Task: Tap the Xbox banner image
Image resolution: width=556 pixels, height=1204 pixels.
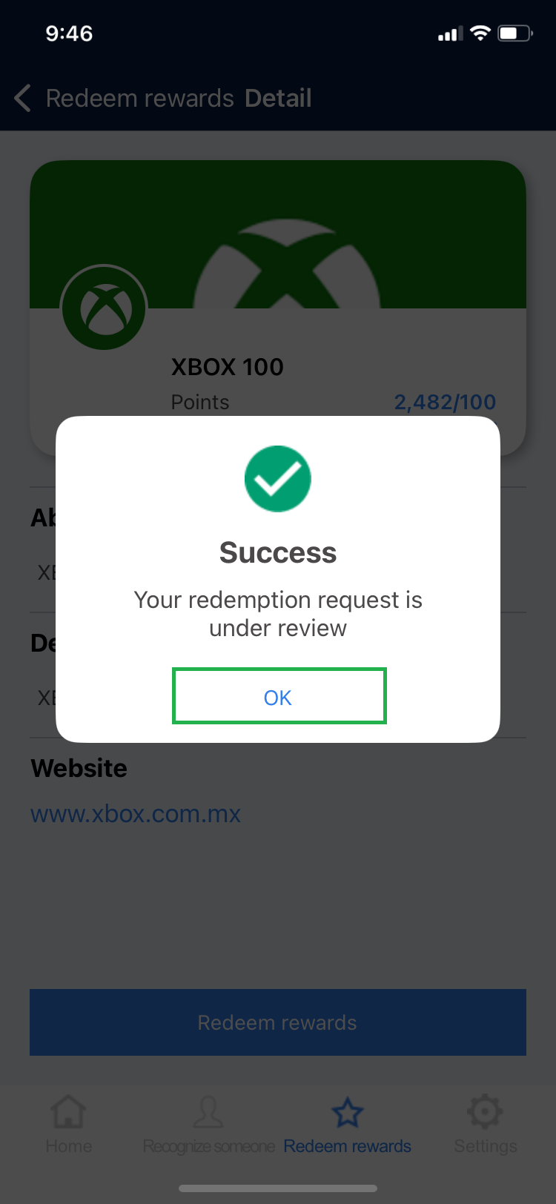Action: pos(278,234)
